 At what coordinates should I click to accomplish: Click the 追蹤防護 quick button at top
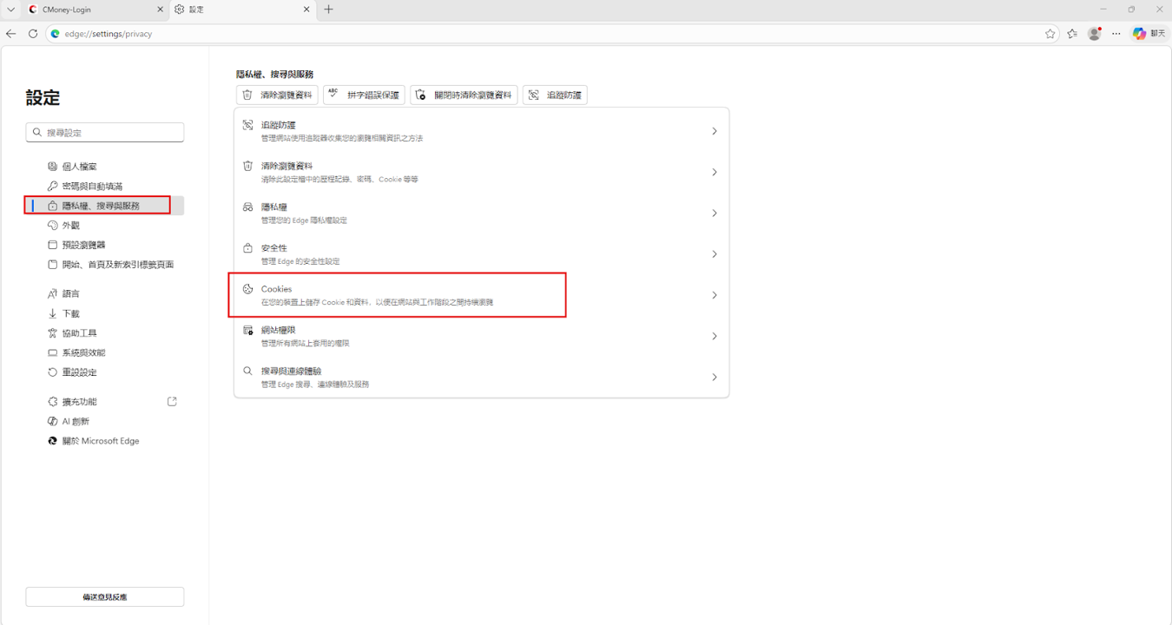(x=555, y=95)
